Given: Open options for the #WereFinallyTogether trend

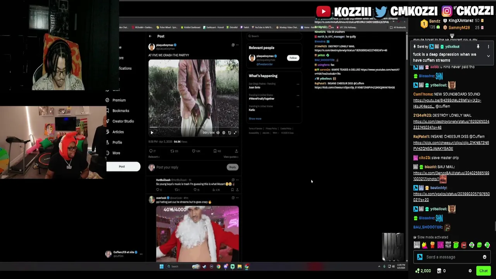Looking at the screenshot, I should pos(298,95).
